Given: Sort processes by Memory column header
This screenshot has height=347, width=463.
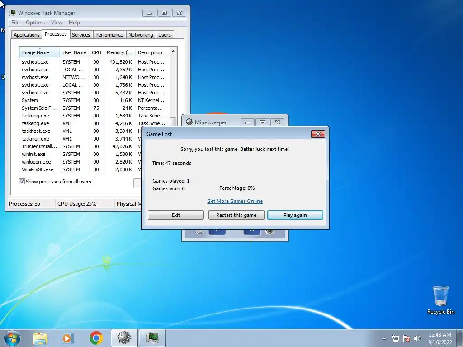Looking at the screenshot, I should pyautogui.click(x=119, y=52).
